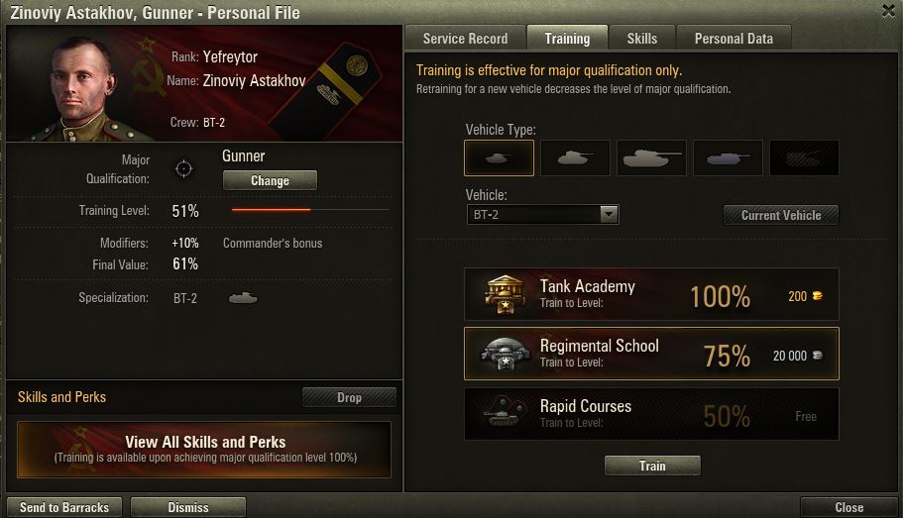Choose Tank Academy 100% training option
The image size is (903, 518).
651,295
